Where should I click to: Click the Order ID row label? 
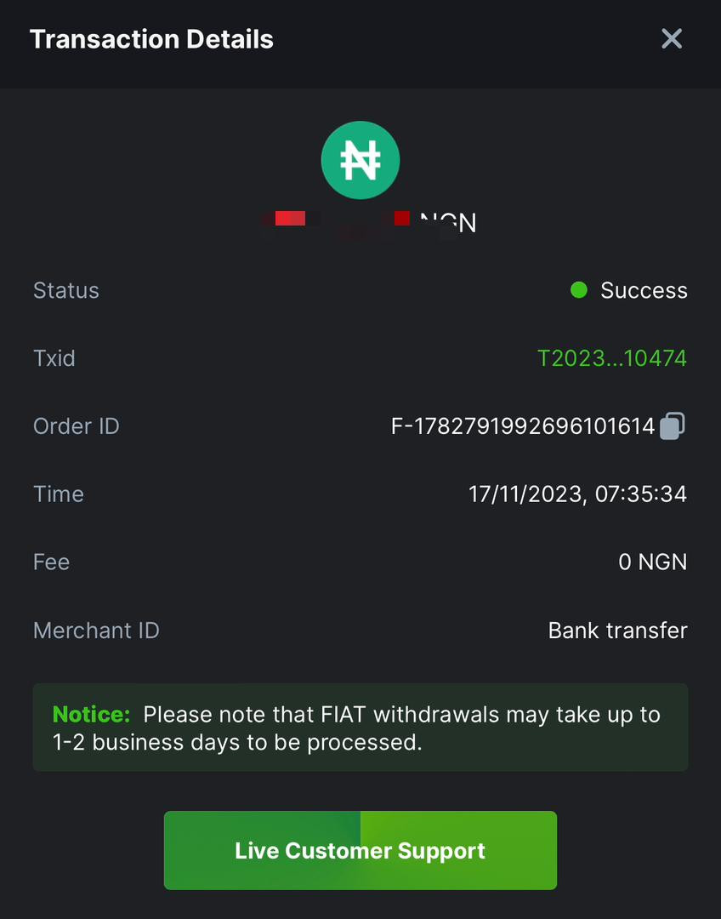pyautogui.click(x=77, y=426)
